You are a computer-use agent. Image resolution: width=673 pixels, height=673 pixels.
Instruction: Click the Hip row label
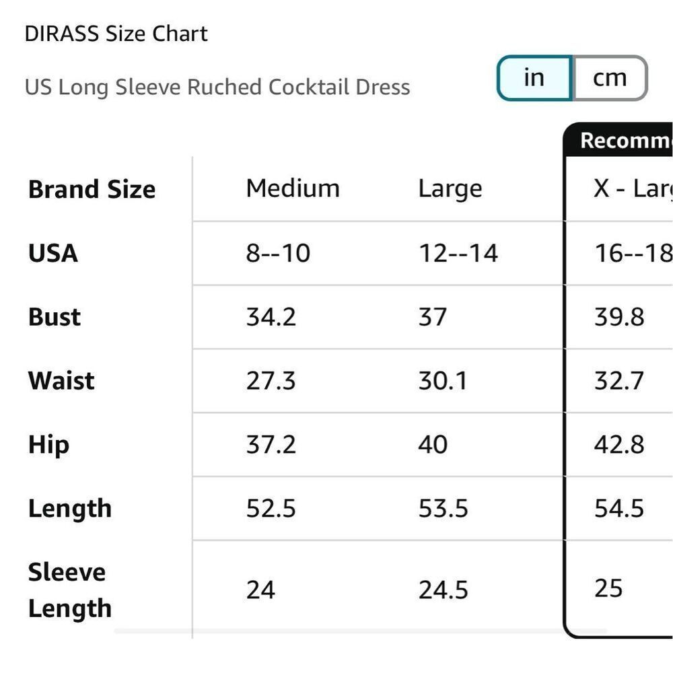[x=48, y=445]
